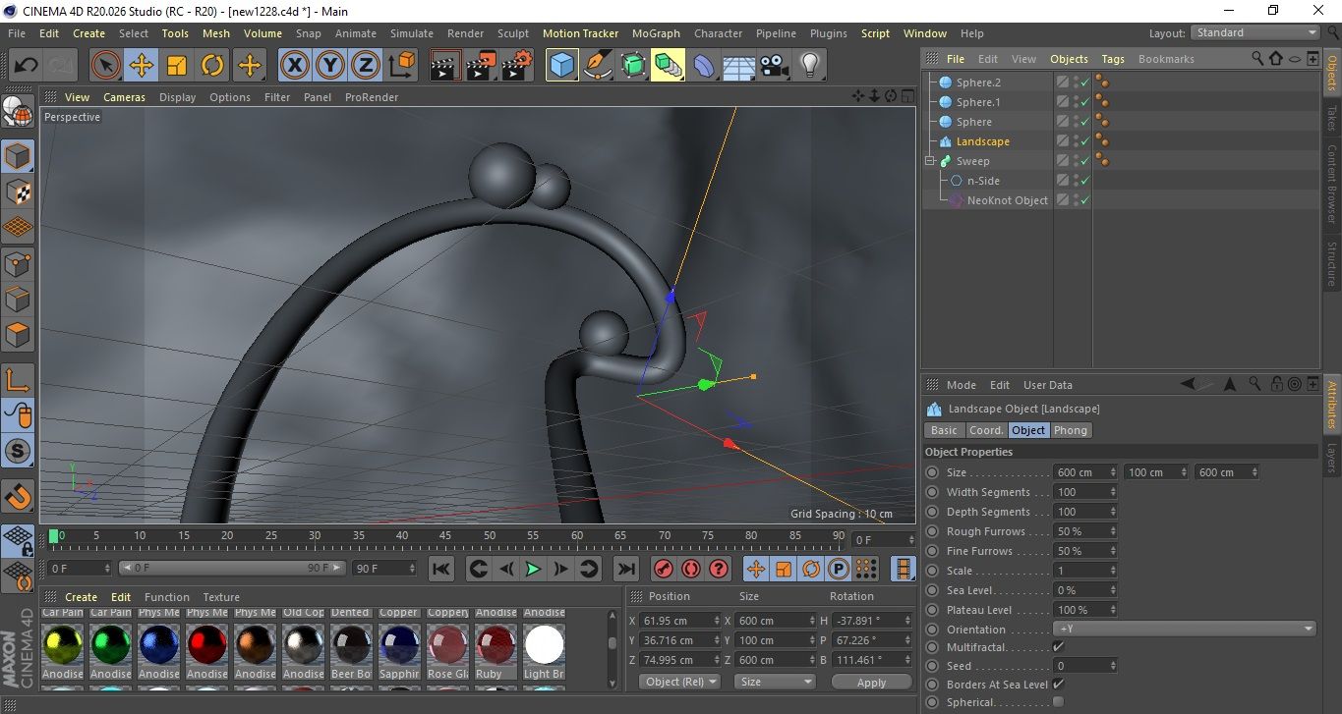Switch to the Phong tab
The width and height of the screenshot is (1342, 714).
[x=1071, y=430]
